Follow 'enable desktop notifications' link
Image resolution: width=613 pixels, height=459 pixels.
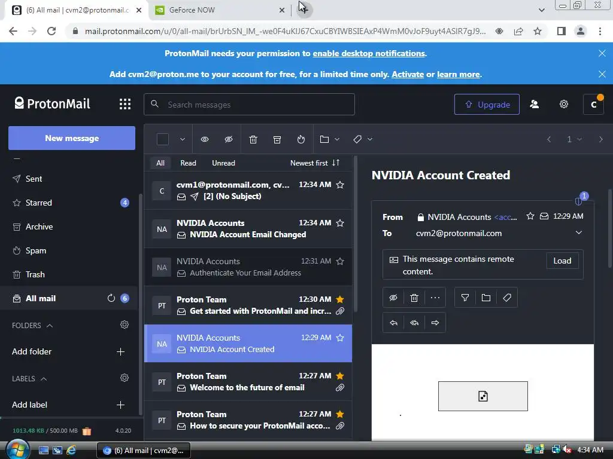(x=369, y=53)
